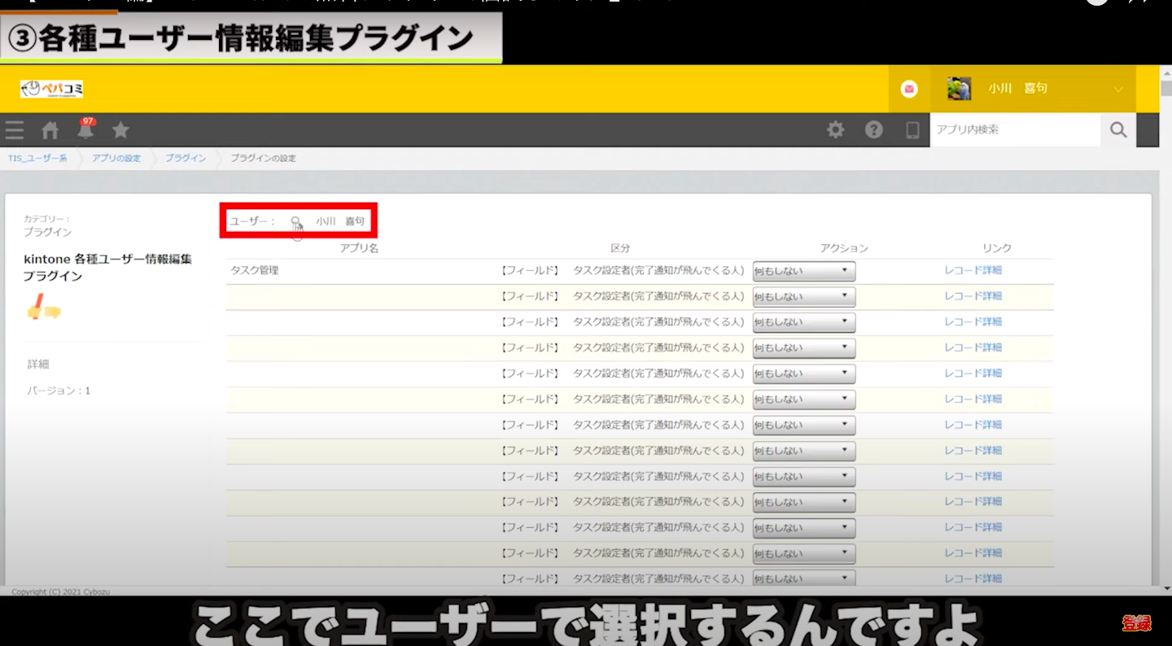Open the third row 何もしない dropdown

tap(803, 322)
